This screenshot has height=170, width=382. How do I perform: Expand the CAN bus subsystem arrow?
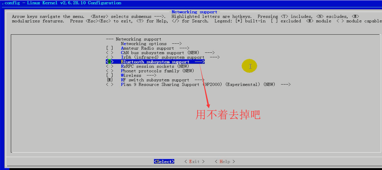(210, 53)
